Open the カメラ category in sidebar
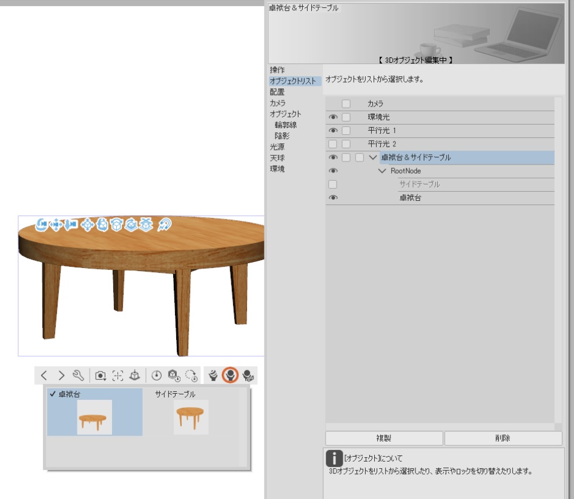This screenshot has width=574, height=499. coord(278,103)
